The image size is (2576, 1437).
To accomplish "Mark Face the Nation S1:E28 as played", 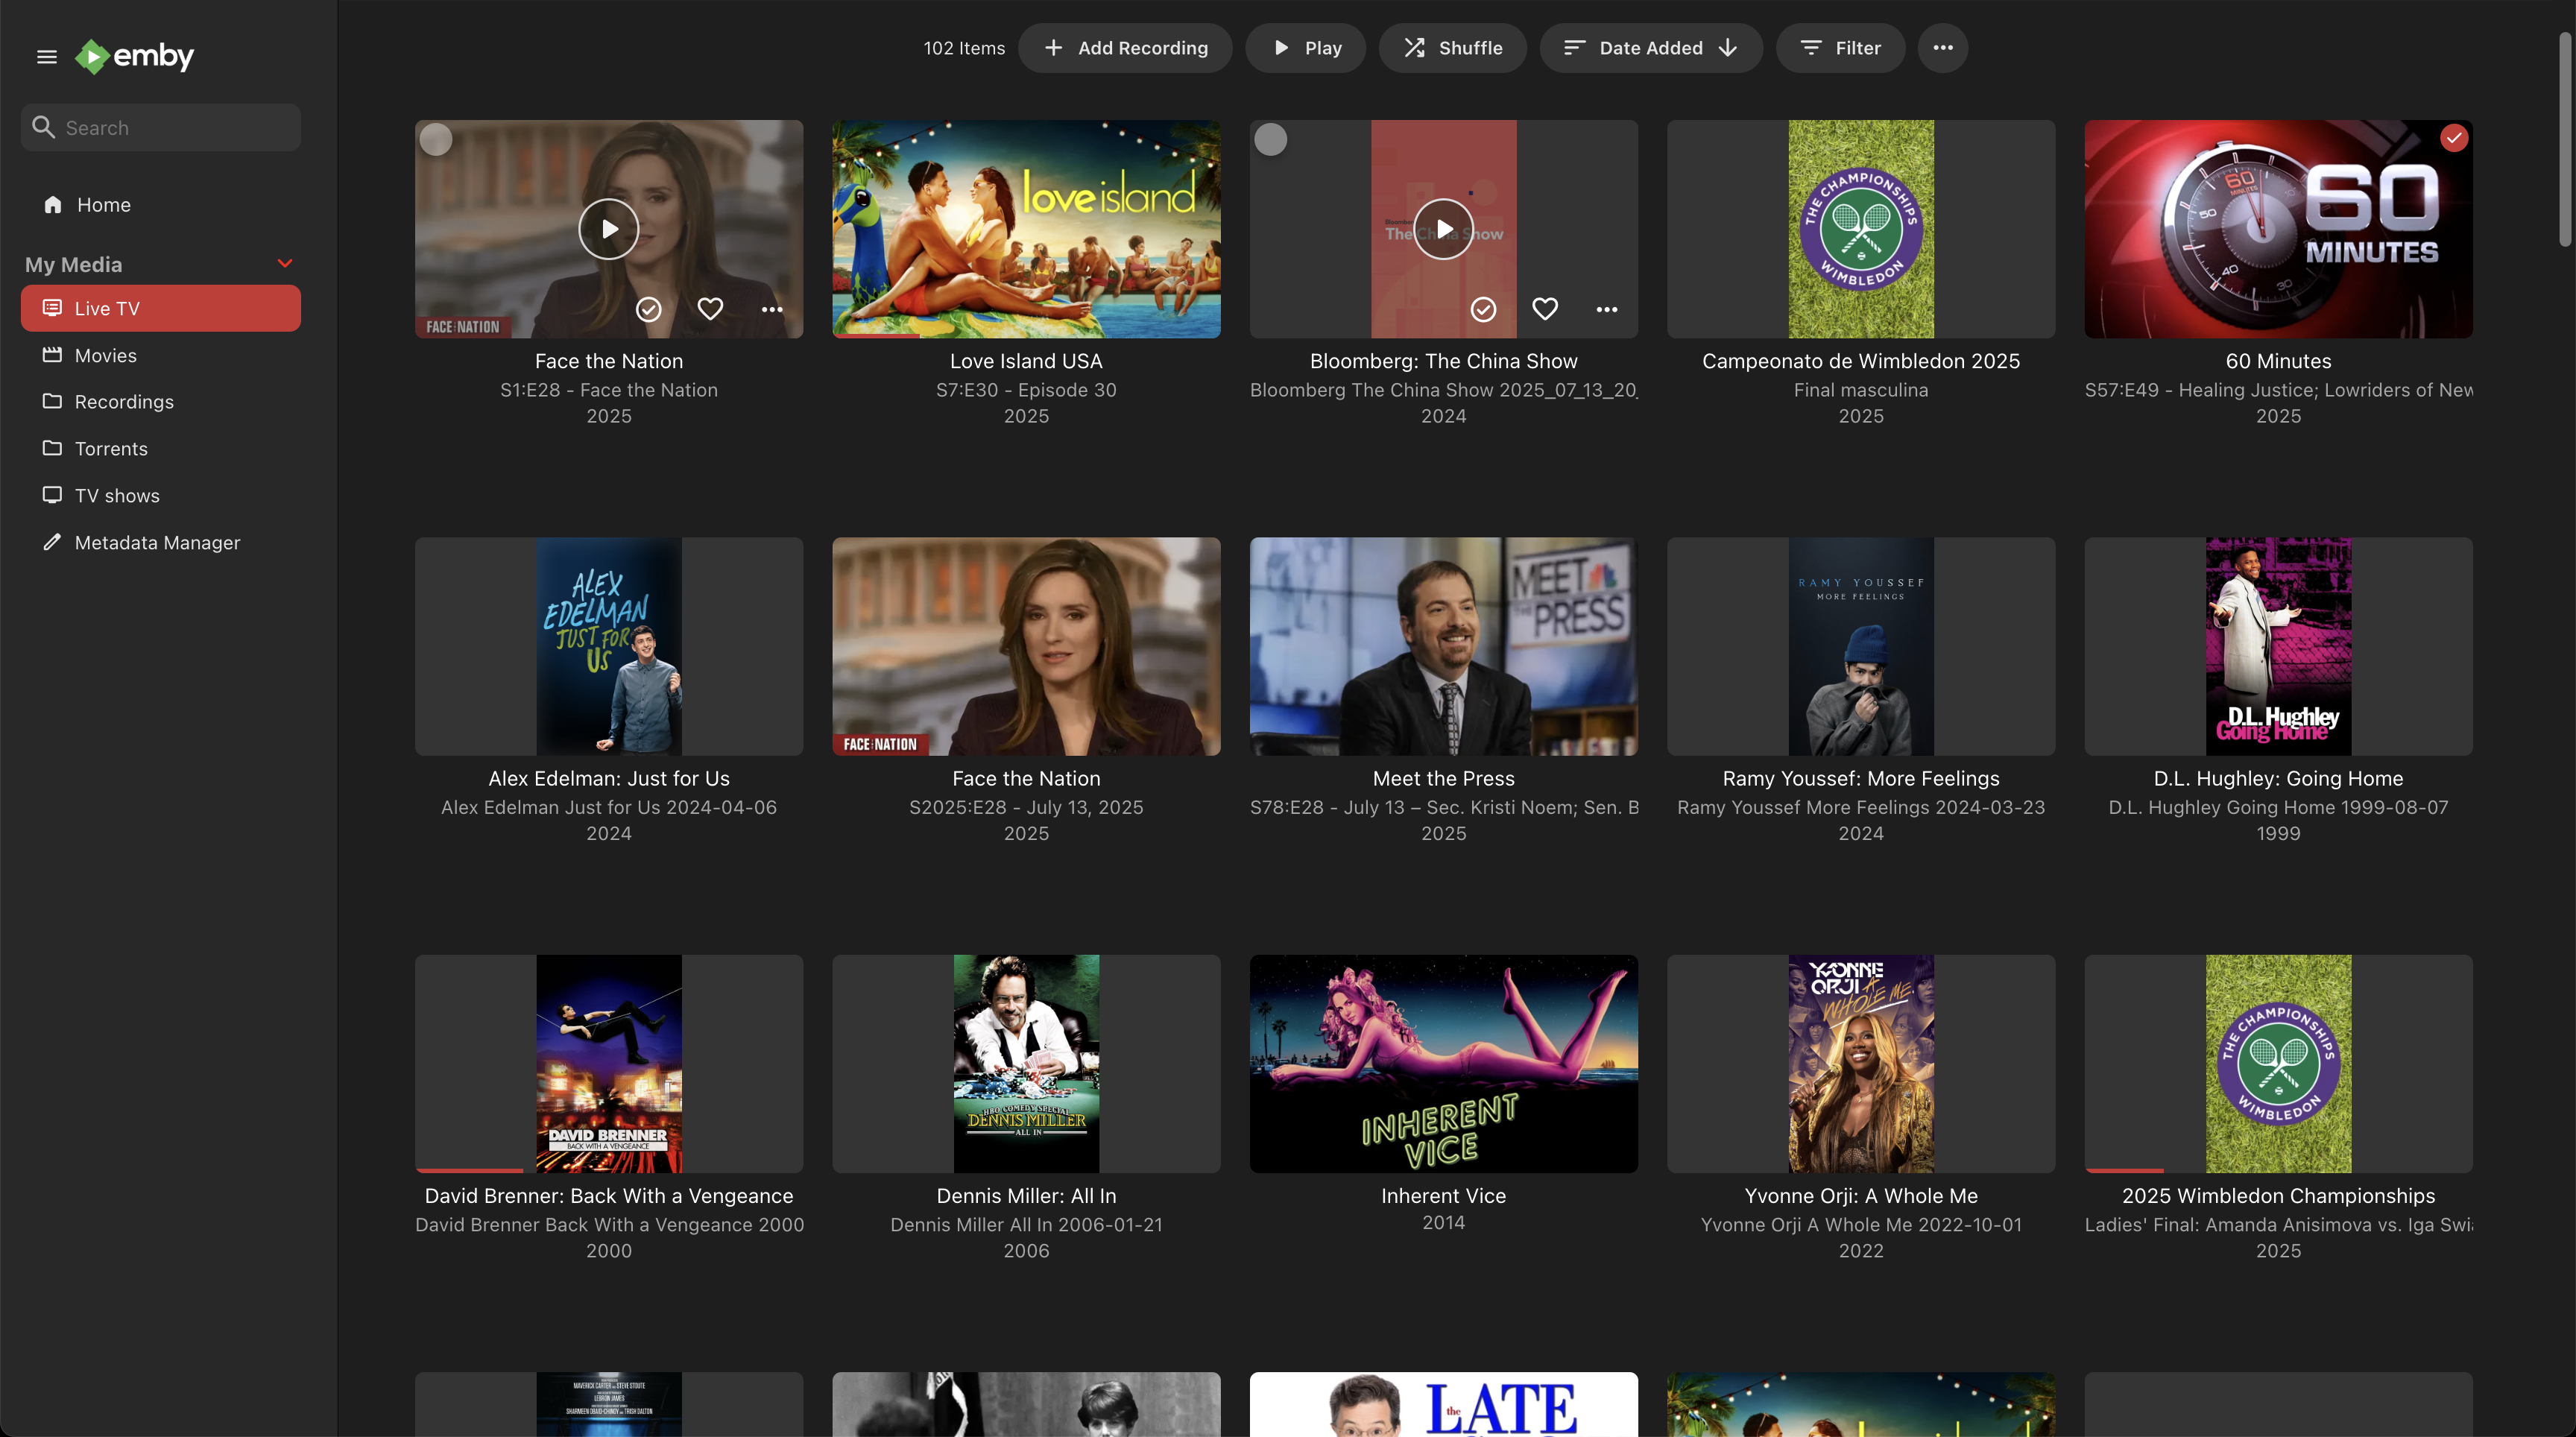I will [648, 309].
